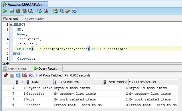The width and height of the screenshot is (182, 111).
Task: Click "All Rows Fetched" status text
Action: coord(65,75)
